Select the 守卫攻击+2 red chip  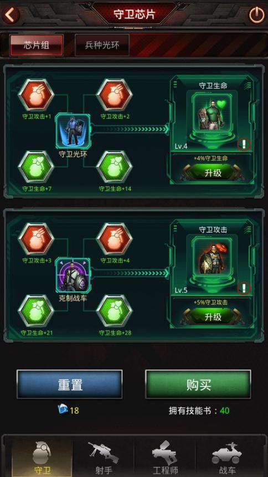pos(115,95)
